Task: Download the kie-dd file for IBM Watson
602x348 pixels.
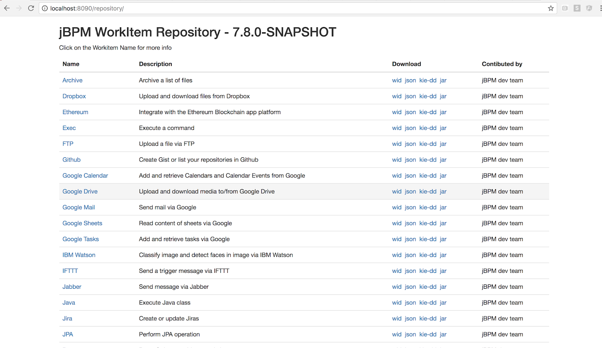Action: (427, 255)
